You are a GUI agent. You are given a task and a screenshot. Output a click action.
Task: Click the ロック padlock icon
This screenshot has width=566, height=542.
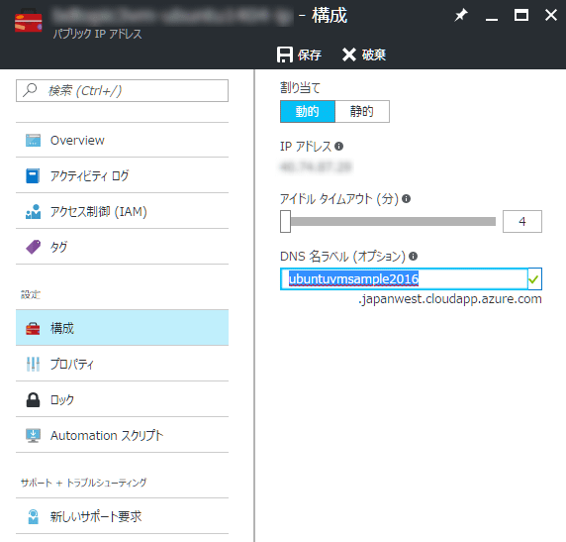pyautogui.click(x=33, y=399)
